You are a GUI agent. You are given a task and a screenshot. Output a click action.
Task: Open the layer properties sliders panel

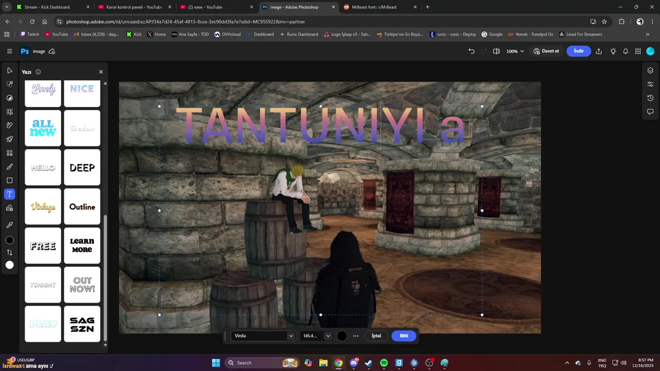click(650, 84)
